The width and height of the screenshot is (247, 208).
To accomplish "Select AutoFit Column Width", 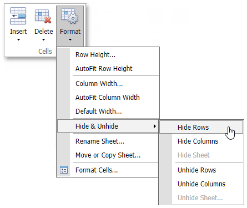I will 108,98.
